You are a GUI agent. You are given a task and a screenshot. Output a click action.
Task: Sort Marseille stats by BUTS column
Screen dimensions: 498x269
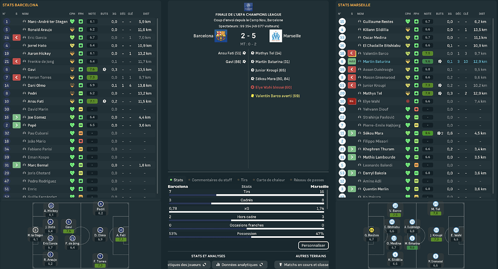tap(440, 14)
